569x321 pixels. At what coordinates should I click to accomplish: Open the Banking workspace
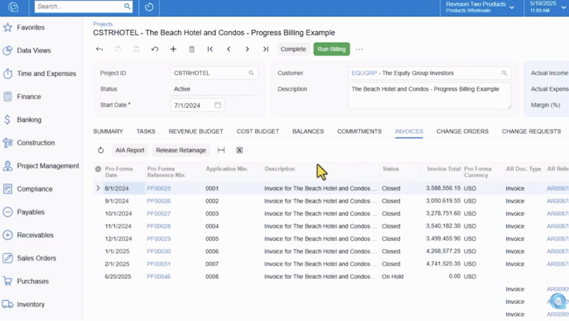click(x=29, y=120)
